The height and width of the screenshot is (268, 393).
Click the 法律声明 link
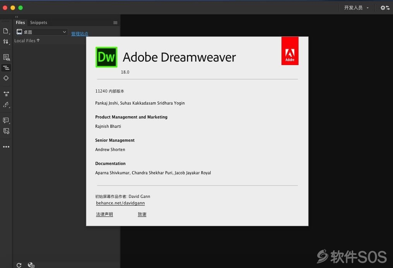pyautogui.click(x=105, y=214)
